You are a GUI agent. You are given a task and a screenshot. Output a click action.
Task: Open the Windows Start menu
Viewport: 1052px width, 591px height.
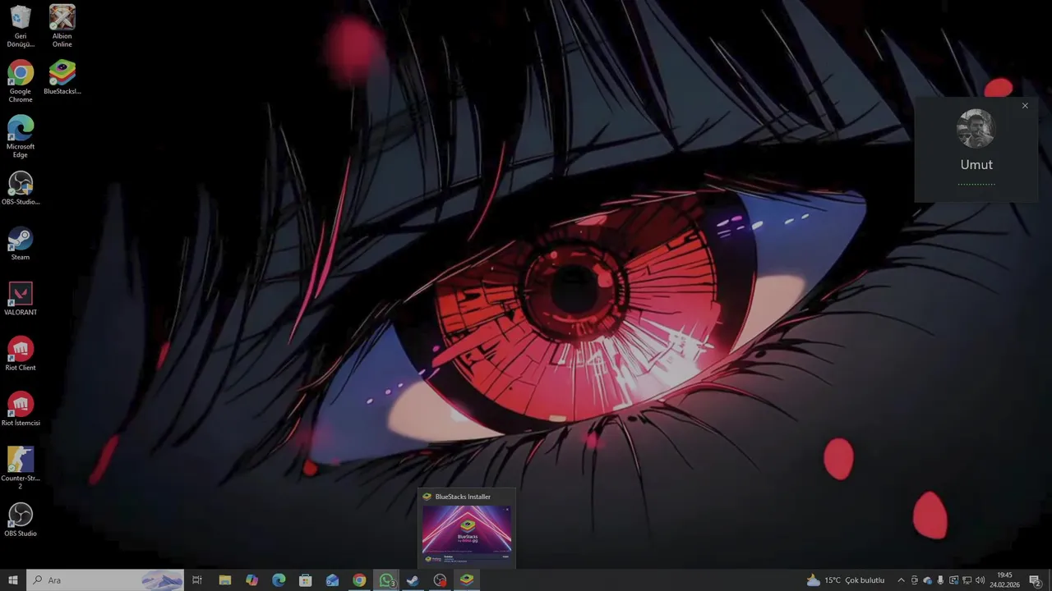tap(13, 580)
